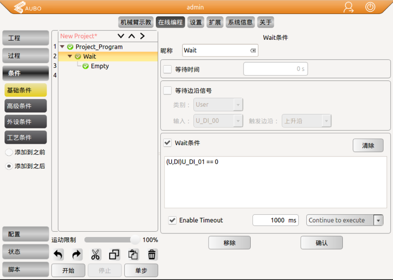Enable the 等待时间 checkbox
The image size is (393, 280).
tap(168, 69)
